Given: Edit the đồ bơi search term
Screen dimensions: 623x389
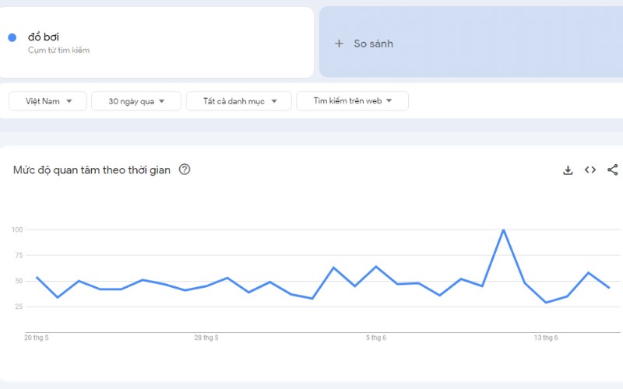Looking at the screenshot, I should click(44, 37).
